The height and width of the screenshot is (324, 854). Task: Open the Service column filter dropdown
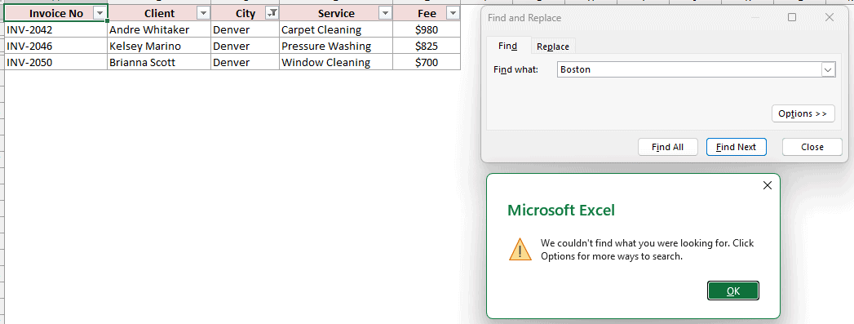(385, 14)
